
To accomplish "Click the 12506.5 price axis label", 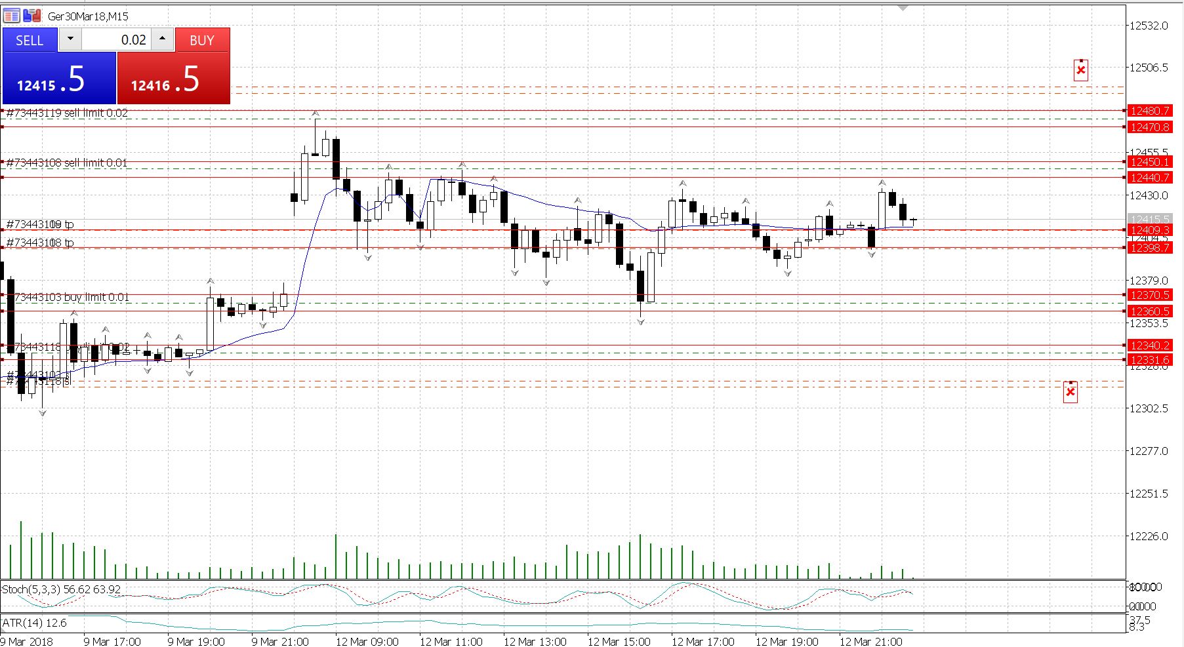I will pyautogui.click(x=1149, y=68).
